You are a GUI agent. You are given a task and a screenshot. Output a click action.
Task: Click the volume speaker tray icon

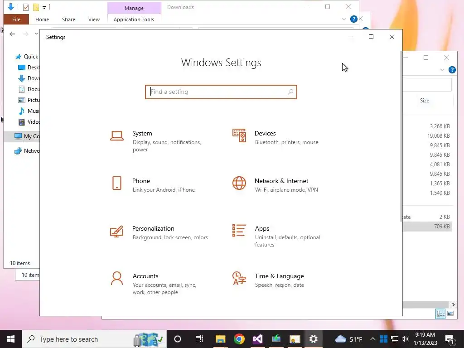click(405, 339)
